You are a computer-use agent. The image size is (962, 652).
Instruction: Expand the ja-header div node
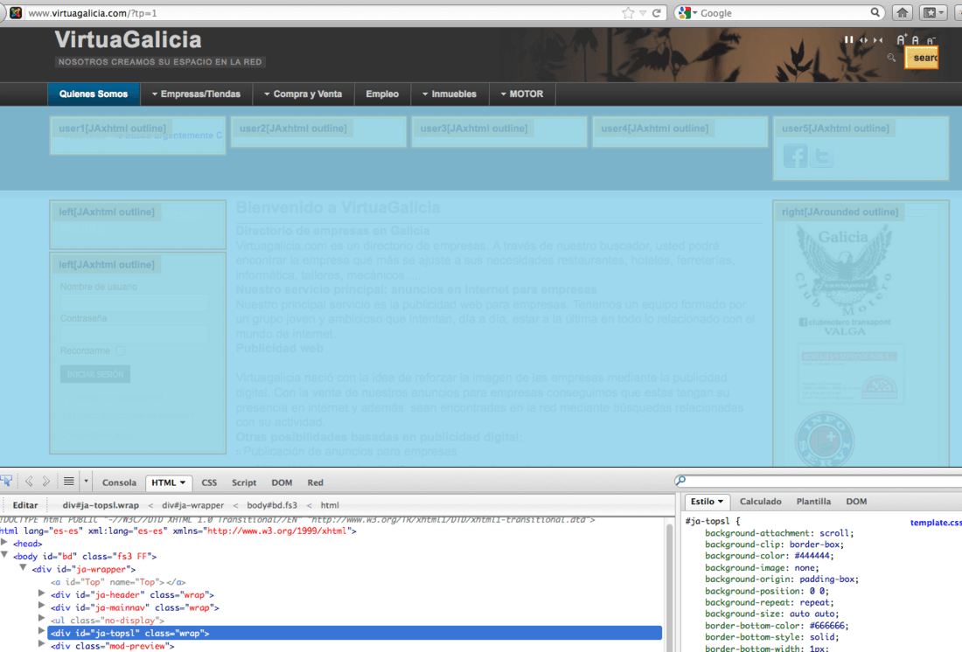[x=42, y=593]
